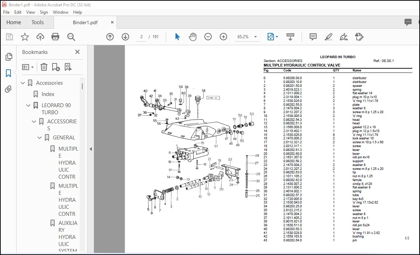Delete selected bookmark trash icon
420x255 pixels.
[x=44, y=67]
